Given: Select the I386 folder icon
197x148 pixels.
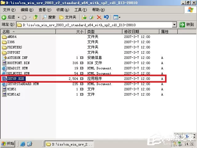Looking at the screenshot, I should [4, 42].
